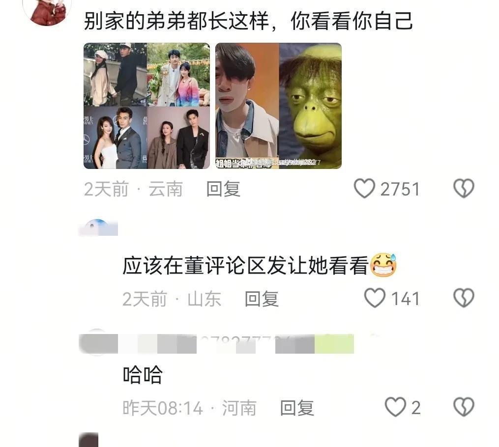499x447 pixels.
Task: Tap the 141 like count number
Action: click(x=406, y=299)
